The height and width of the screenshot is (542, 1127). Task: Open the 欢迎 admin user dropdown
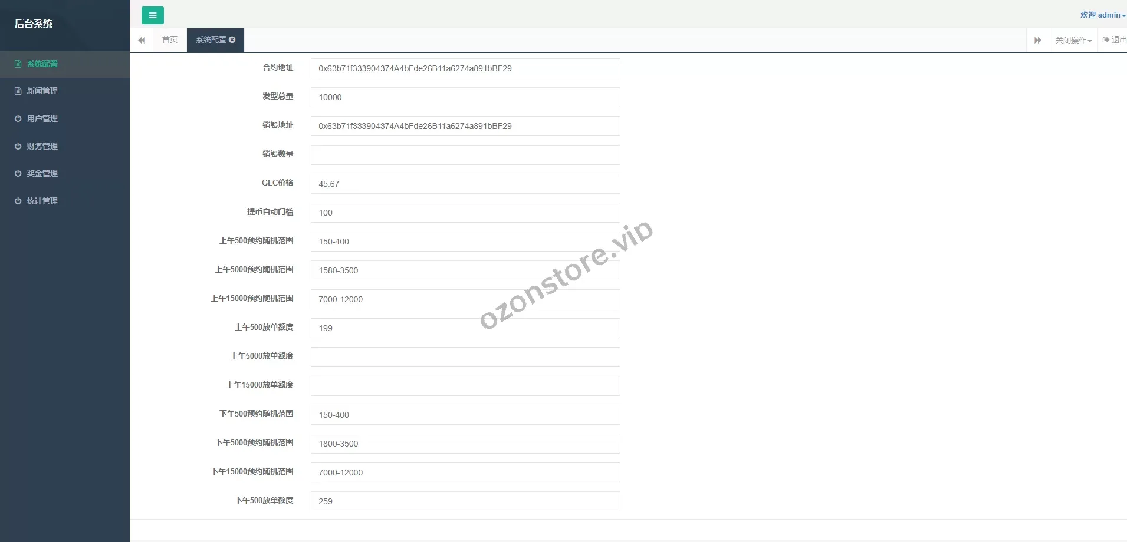click(1102, 15)
